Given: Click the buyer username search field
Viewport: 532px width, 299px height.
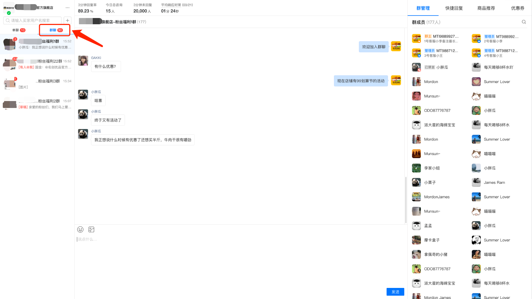Looking at the screenshot, I should pyautogui.click(x=33, y=20).
